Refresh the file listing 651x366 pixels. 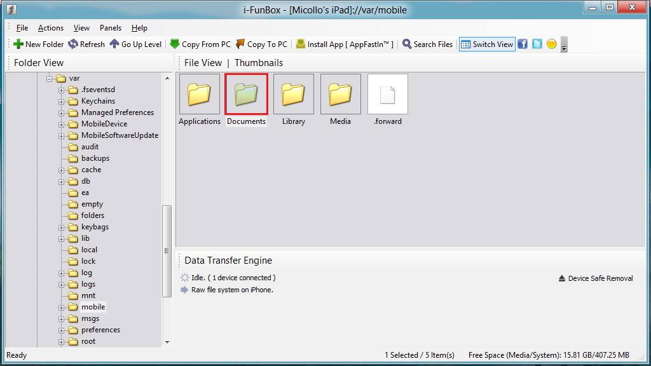[86, 44]
